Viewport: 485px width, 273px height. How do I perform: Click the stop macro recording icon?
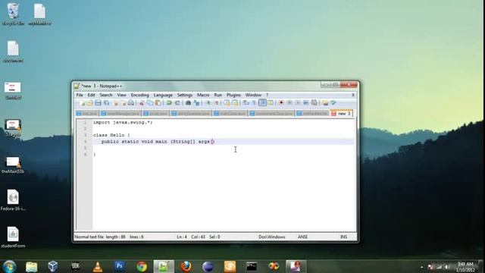tap(289, 103)
